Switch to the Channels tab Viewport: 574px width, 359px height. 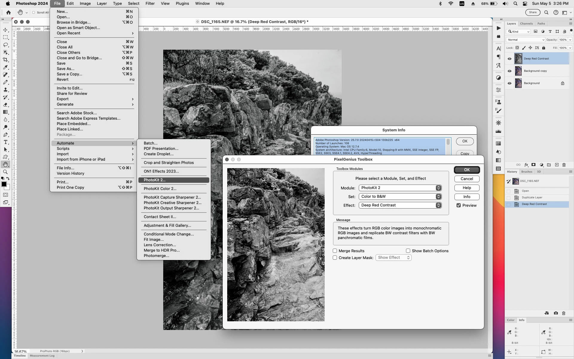(526, 24)
